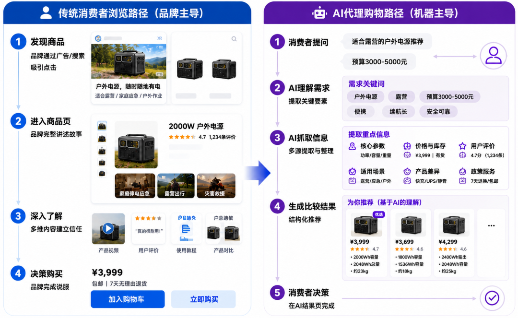Click the 需求关键词 heading

pyautogui.click(x=366, y=84)
